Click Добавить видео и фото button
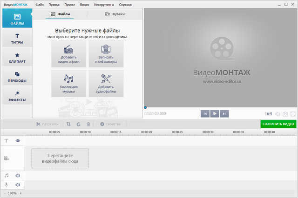 pyautogui.click(x=69, y=54)
